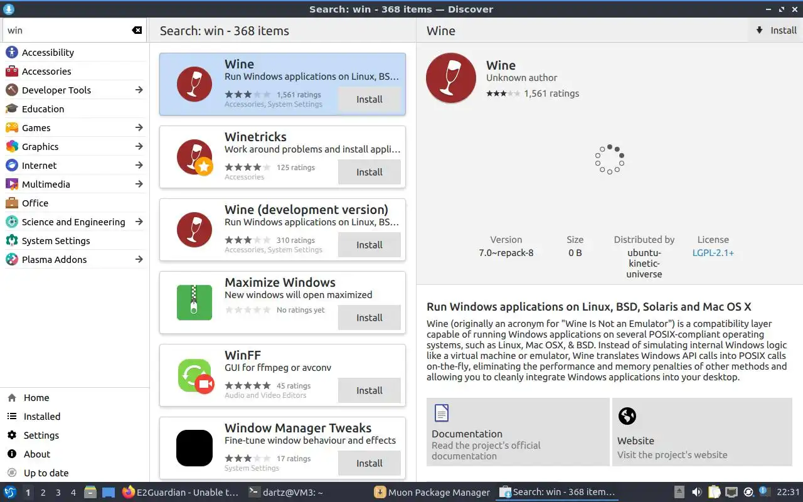Image resolution: width=803 pixels, height=502 pixels.
Task: Open the Accessibility category
Action: [x=75, y=53]
